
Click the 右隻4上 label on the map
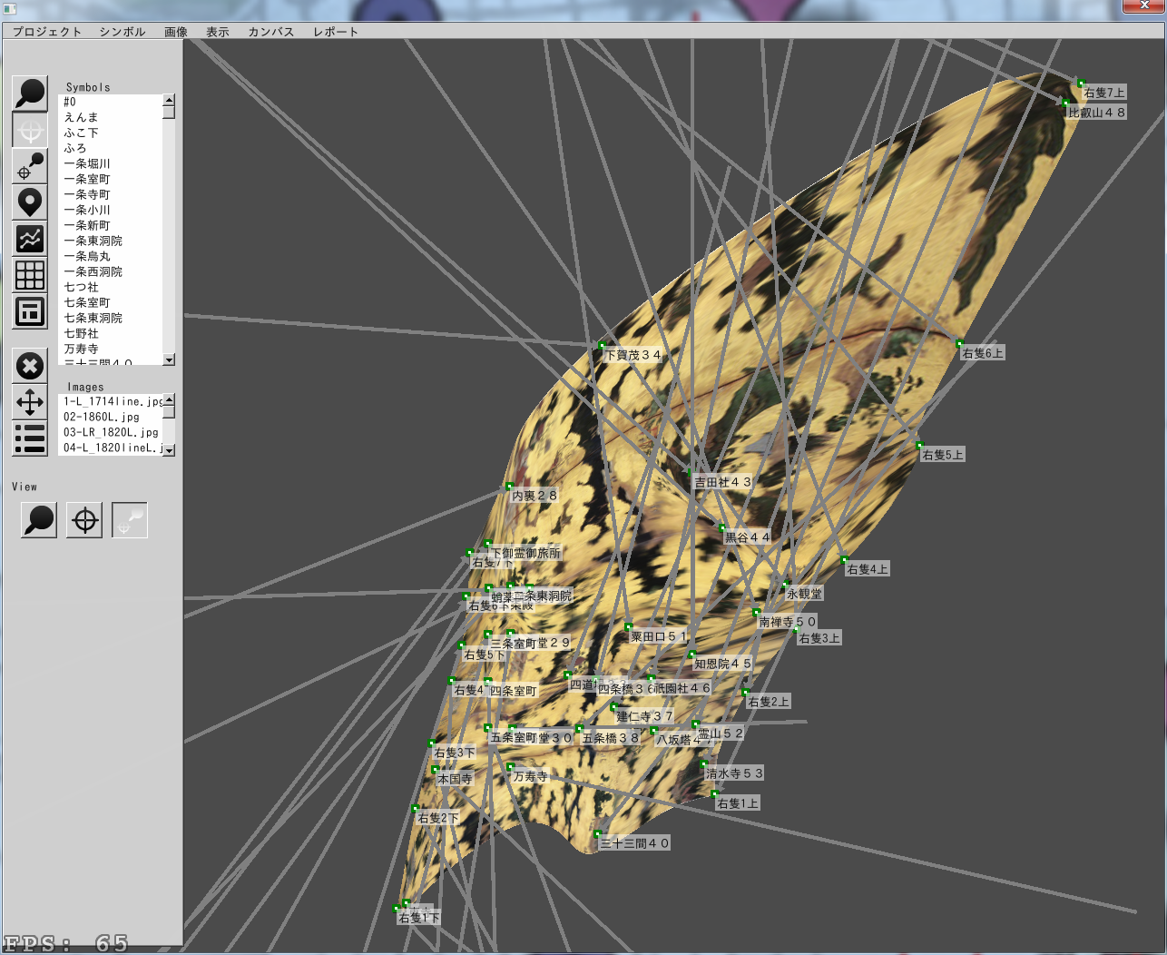(868, 569)
